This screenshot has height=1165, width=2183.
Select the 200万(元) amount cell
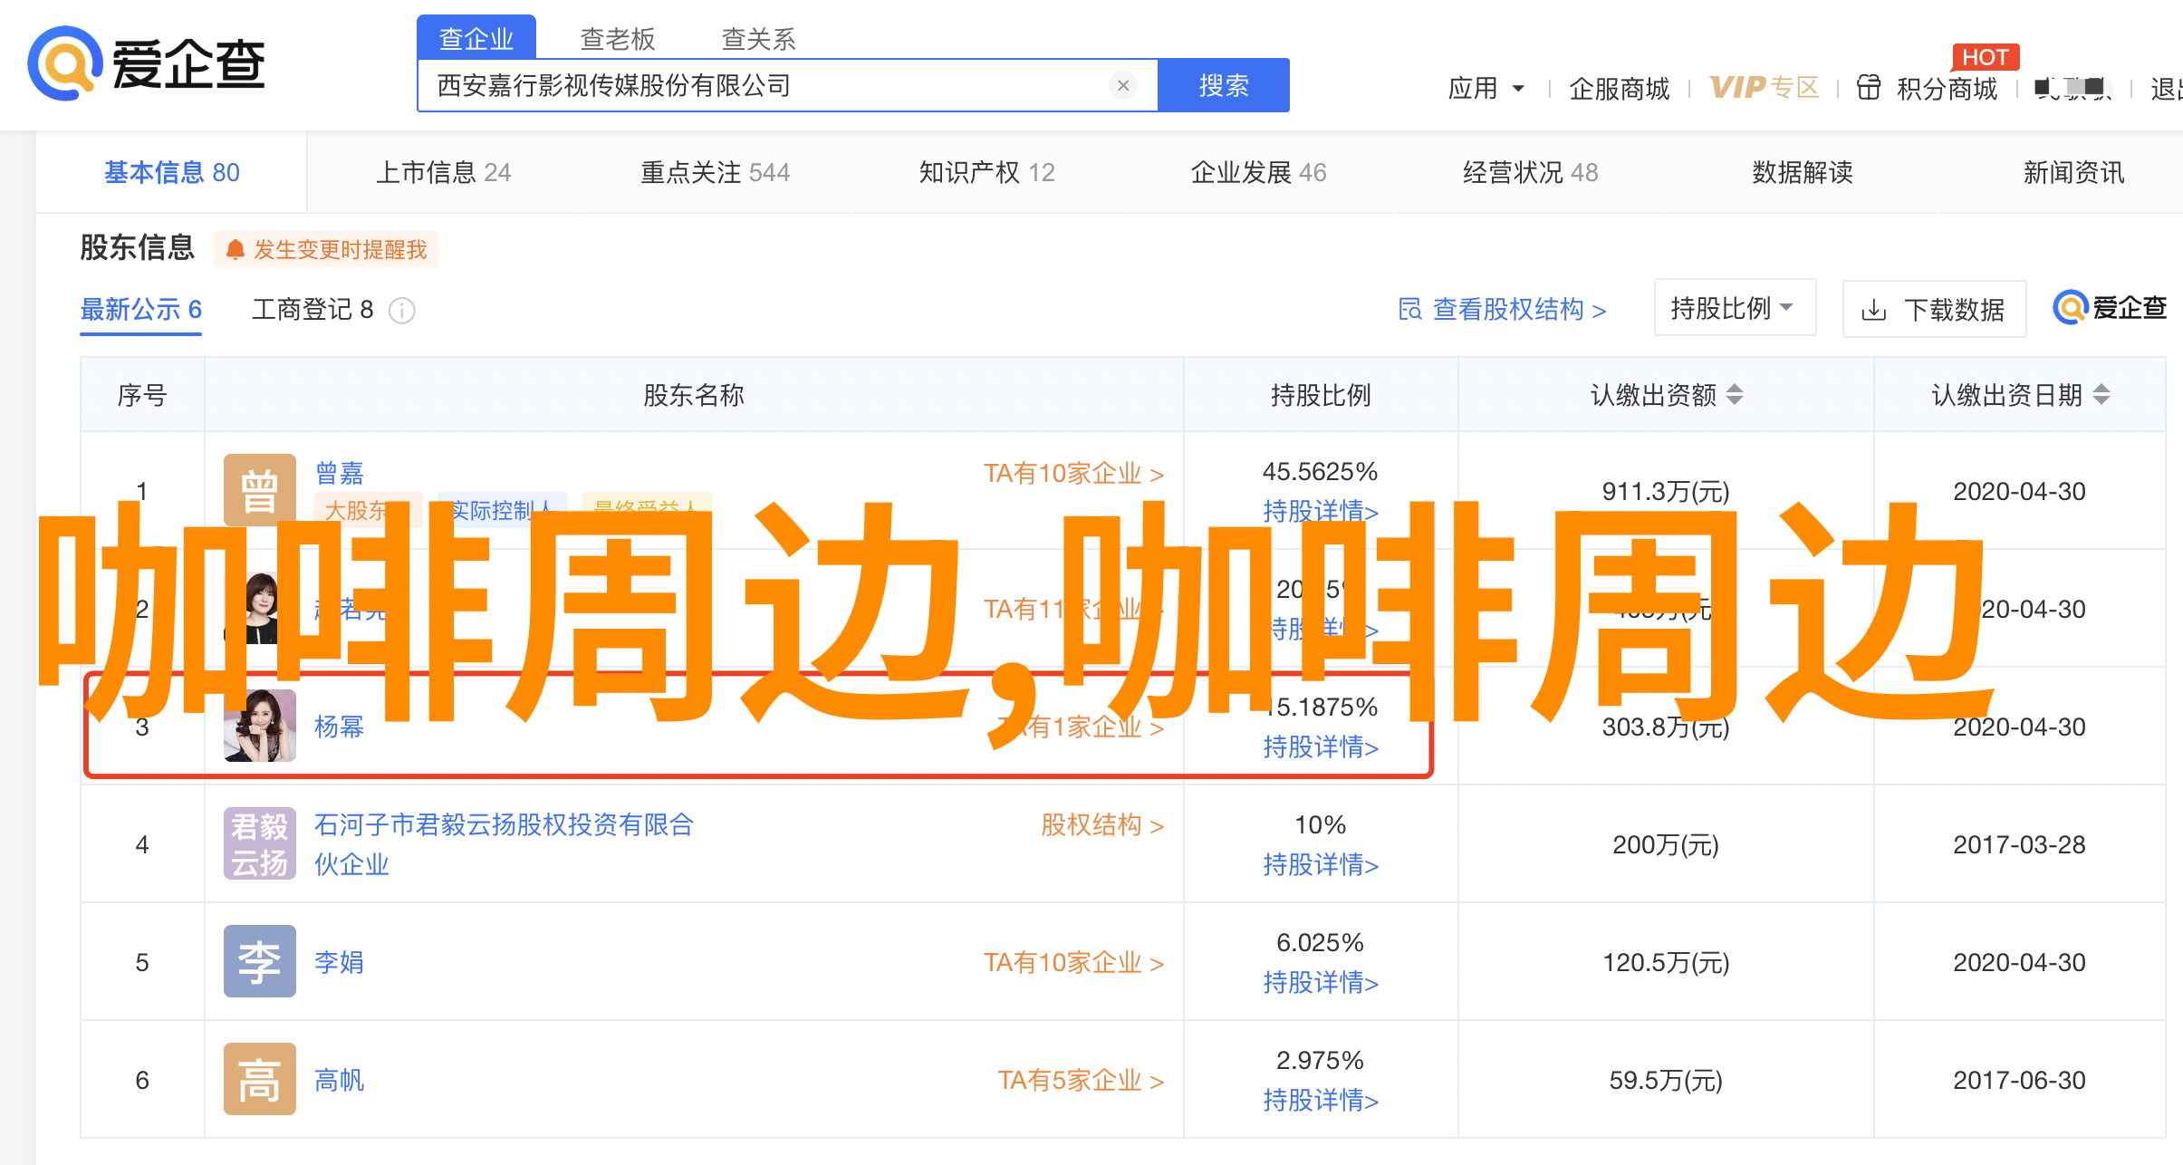[x=1666, y=844]
